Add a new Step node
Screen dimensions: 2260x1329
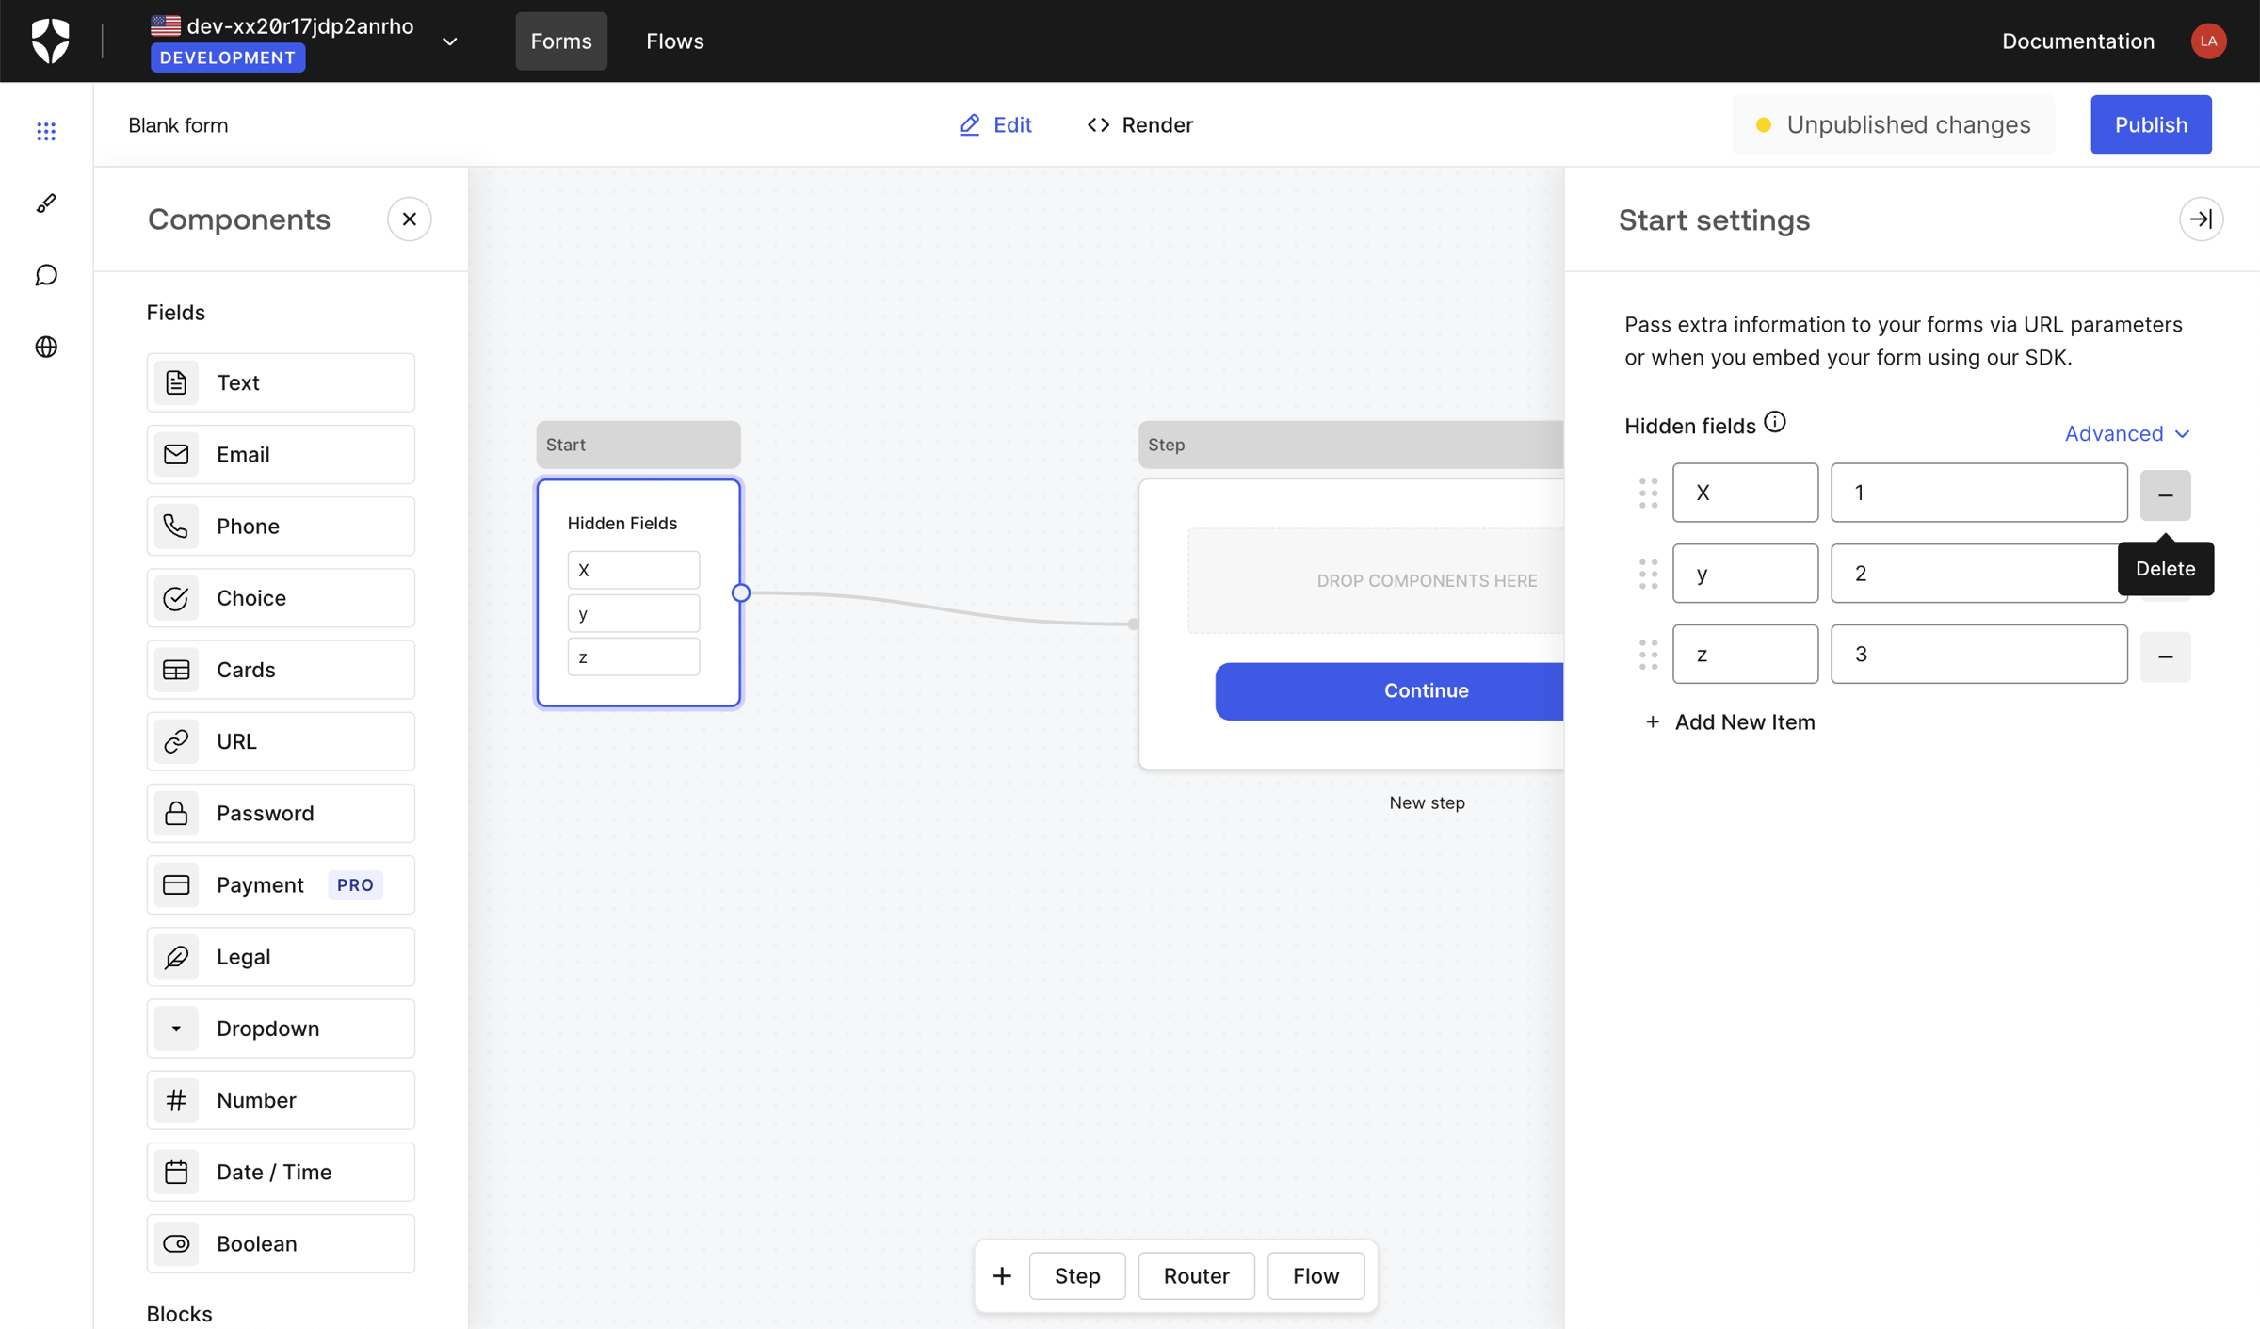point(1077,1275)
